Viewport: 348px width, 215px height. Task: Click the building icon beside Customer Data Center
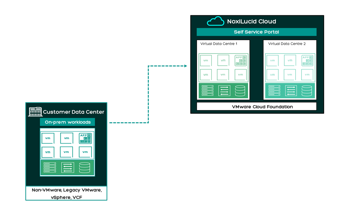[x=35, y=112]
